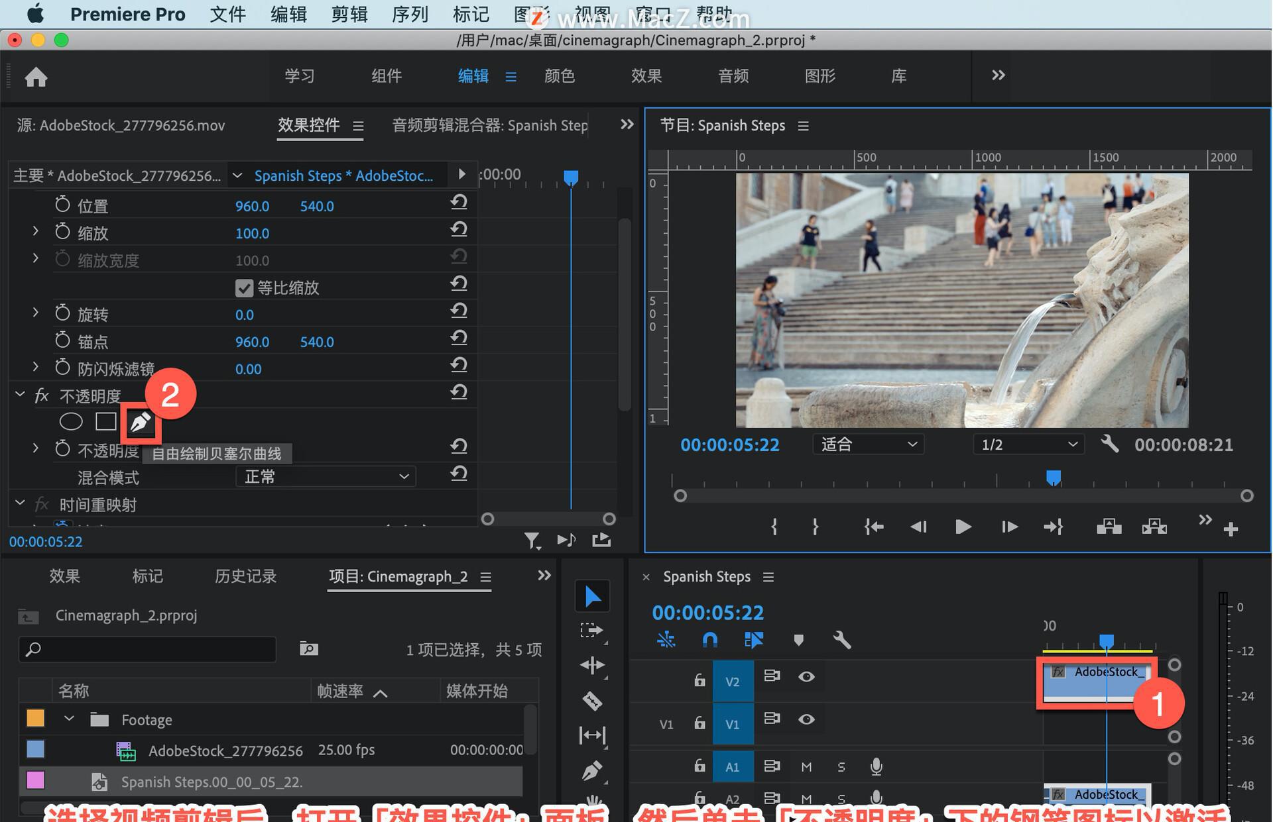Switch to the 颜色 workspace

559,76
